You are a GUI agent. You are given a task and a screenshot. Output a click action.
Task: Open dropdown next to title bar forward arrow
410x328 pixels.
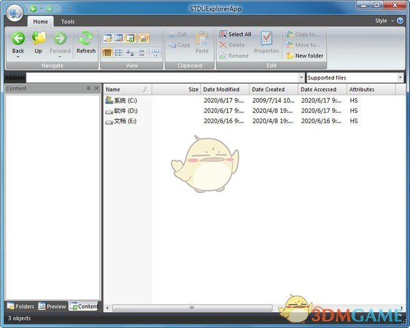[x=57, y=9]
